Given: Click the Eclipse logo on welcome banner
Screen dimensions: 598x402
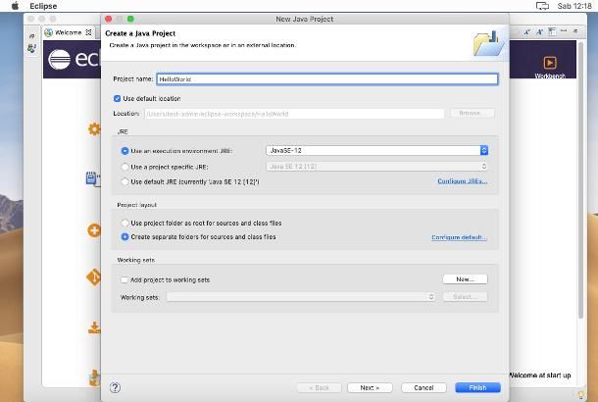Looking at the screenshot, I should (60, 60).
